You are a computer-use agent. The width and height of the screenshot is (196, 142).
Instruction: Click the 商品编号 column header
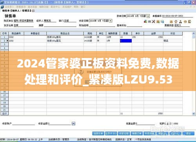point(16,33)
